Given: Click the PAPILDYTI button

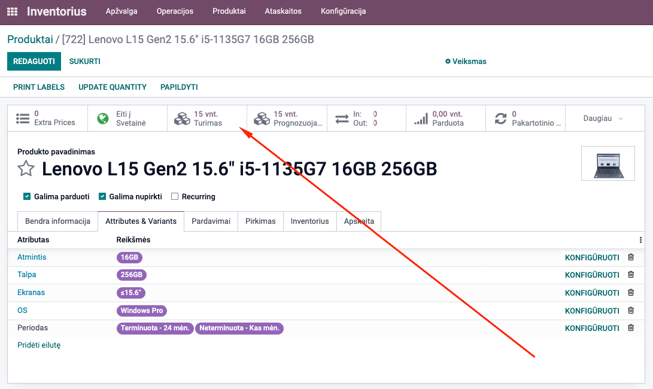Looking at the screenshot, I should [179, 87].
